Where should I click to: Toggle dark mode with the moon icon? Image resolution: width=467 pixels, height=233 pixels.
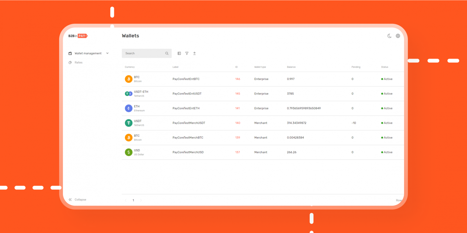(389, 36)
